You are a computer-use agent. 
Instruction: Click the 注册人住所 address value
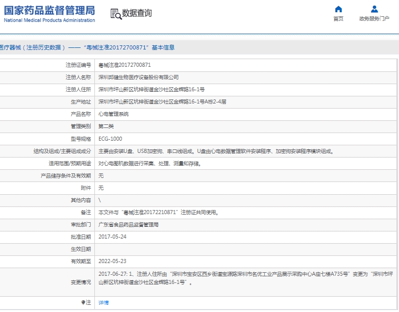pyautogui.click(x=152, y=90)
